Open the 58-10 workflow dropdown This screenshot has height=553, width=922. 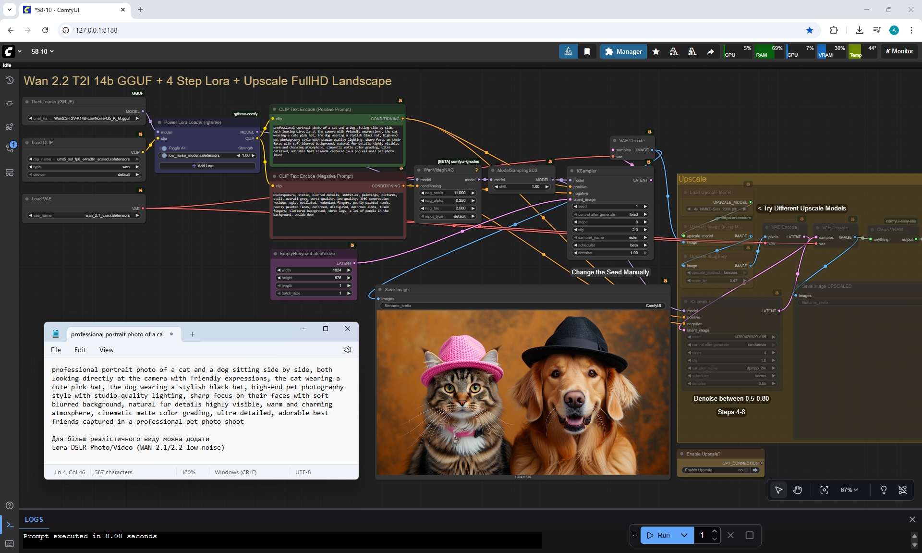point(43,51)
